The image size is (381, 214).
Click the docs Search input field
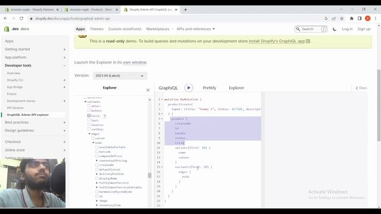pyautogui.click(x=311, y=29)
